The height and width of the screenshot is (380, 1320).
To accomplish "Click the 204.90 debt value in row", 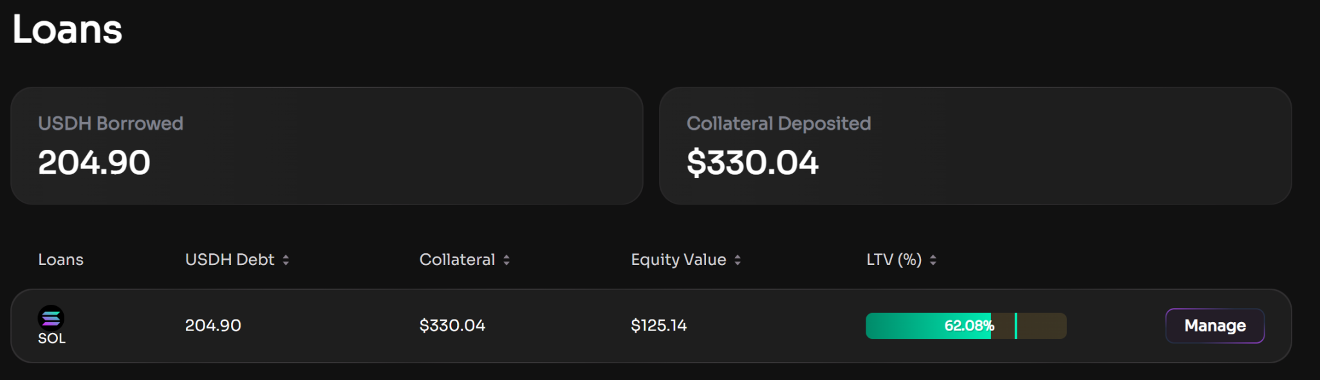I will 213,325.
